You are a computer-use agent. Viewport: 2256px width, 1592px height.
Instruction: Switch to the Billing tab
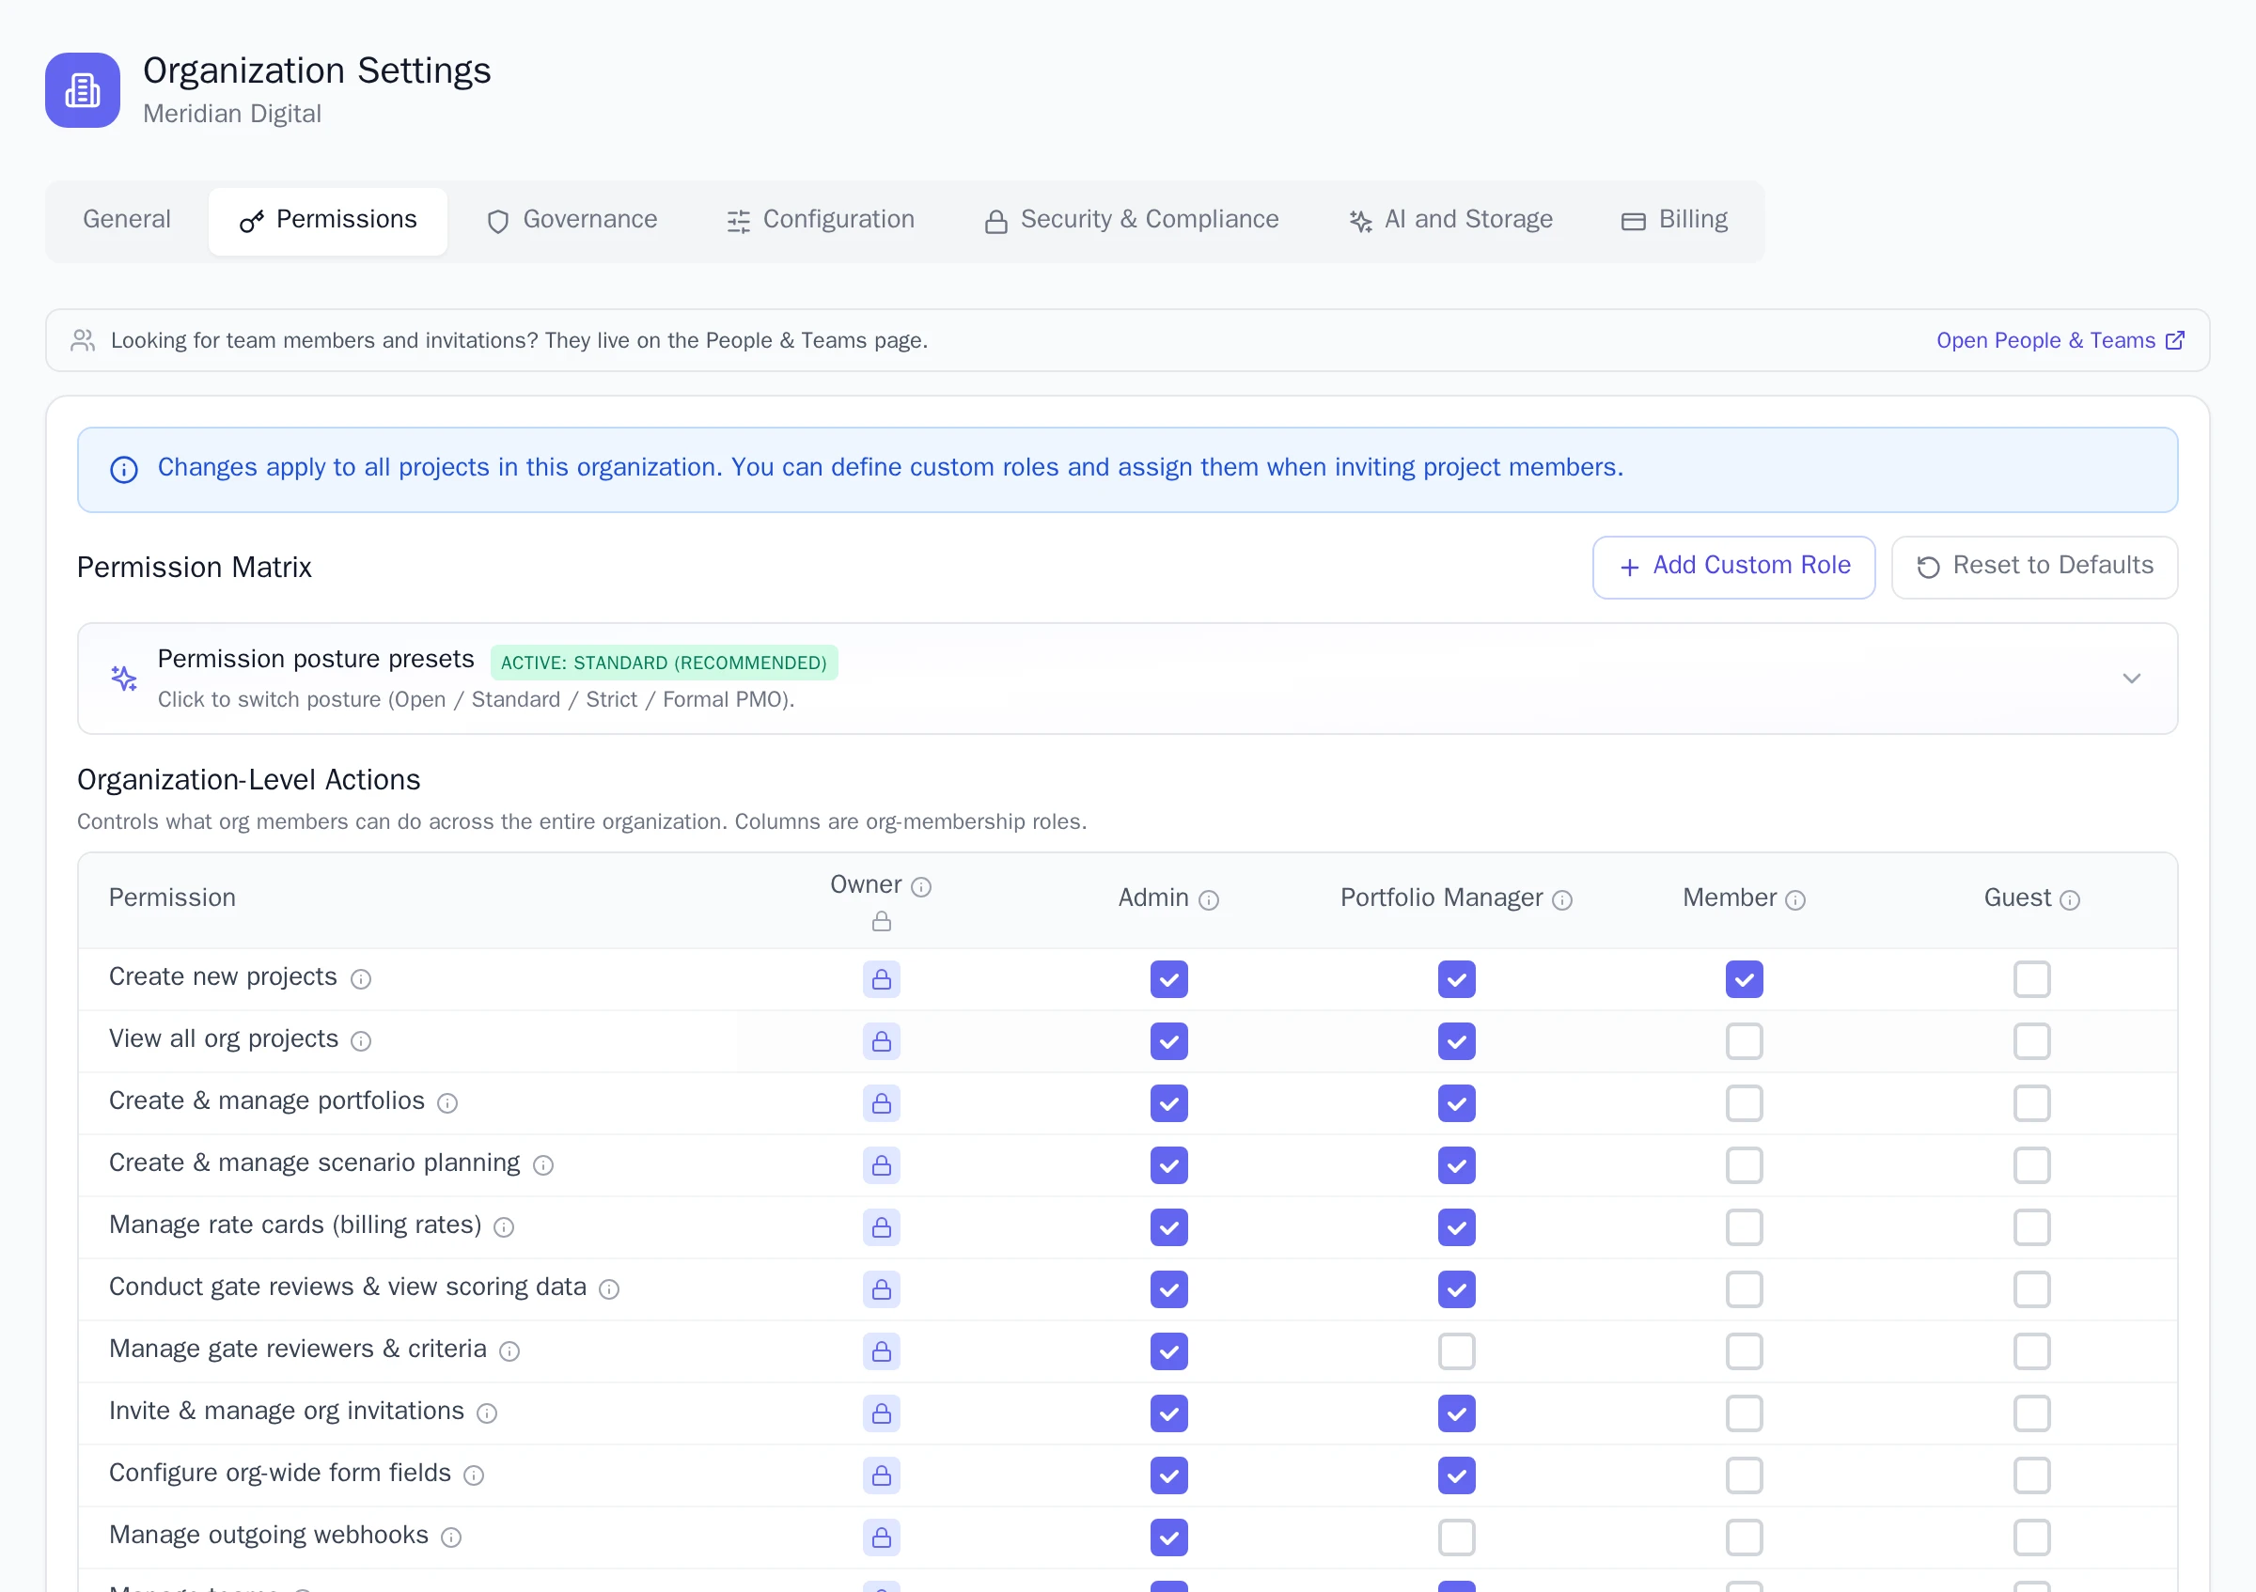pyautogui.click(x=1674, y=221)
